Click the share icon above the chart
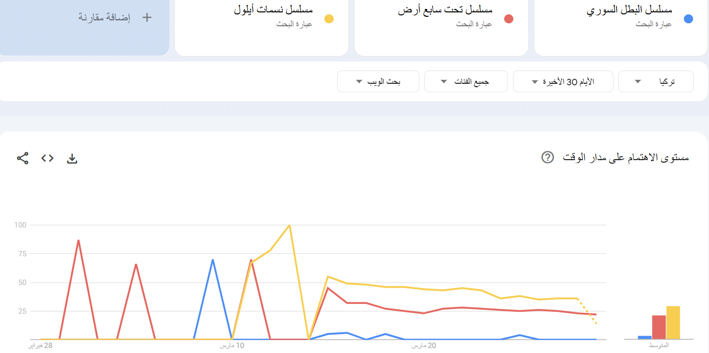This screenshot has height=353, width=709. (23, 159)
